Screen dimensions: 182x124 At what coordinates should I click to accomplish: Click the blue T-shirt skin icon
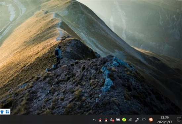point(2,112)
